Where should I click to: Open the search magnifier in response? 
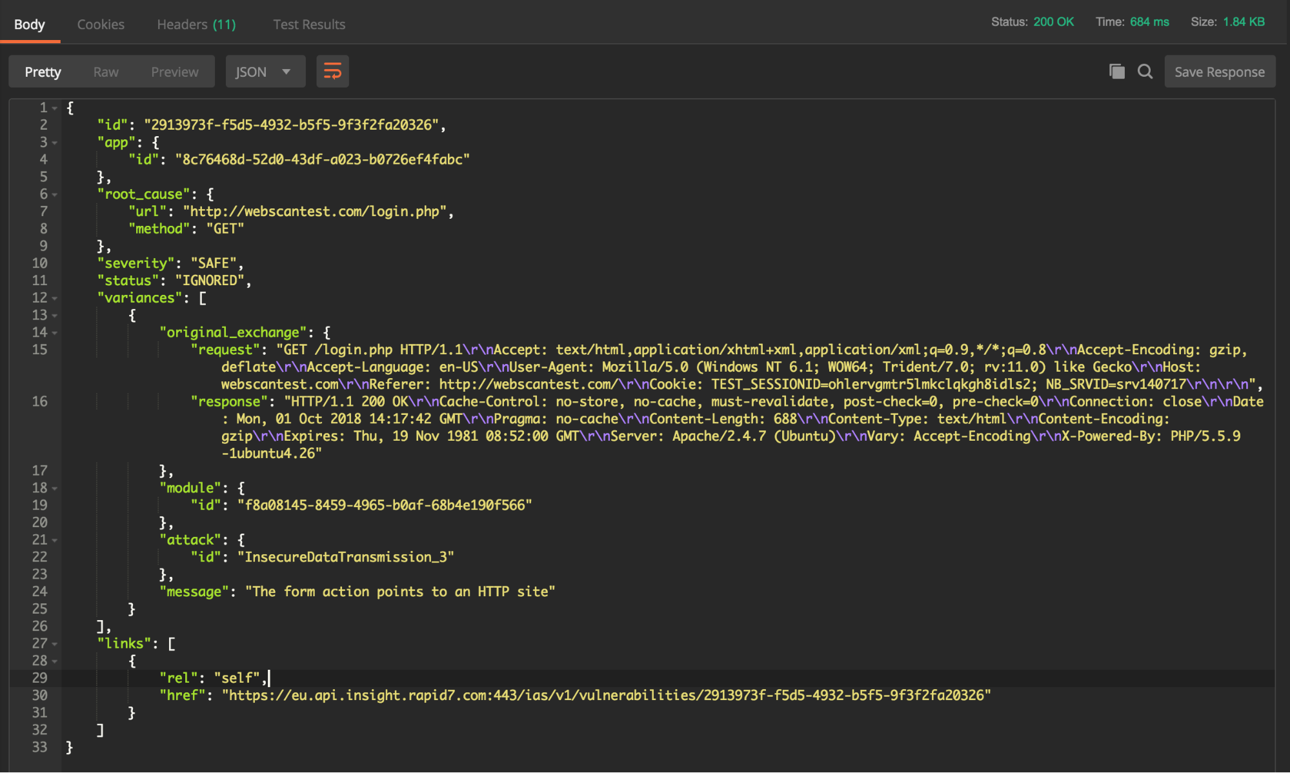click(1145, 72)
